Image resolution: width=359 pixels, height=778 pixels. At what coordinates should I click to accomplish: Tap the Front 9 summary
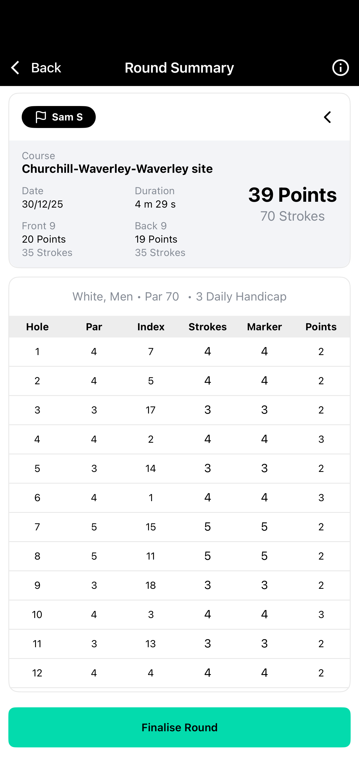pyautogui.click(x=47, y=239)
